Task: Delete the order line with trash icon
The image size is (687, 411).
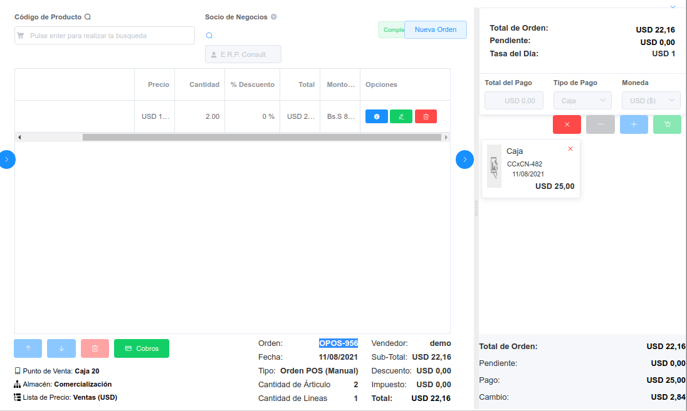Action: pos(426,116)
